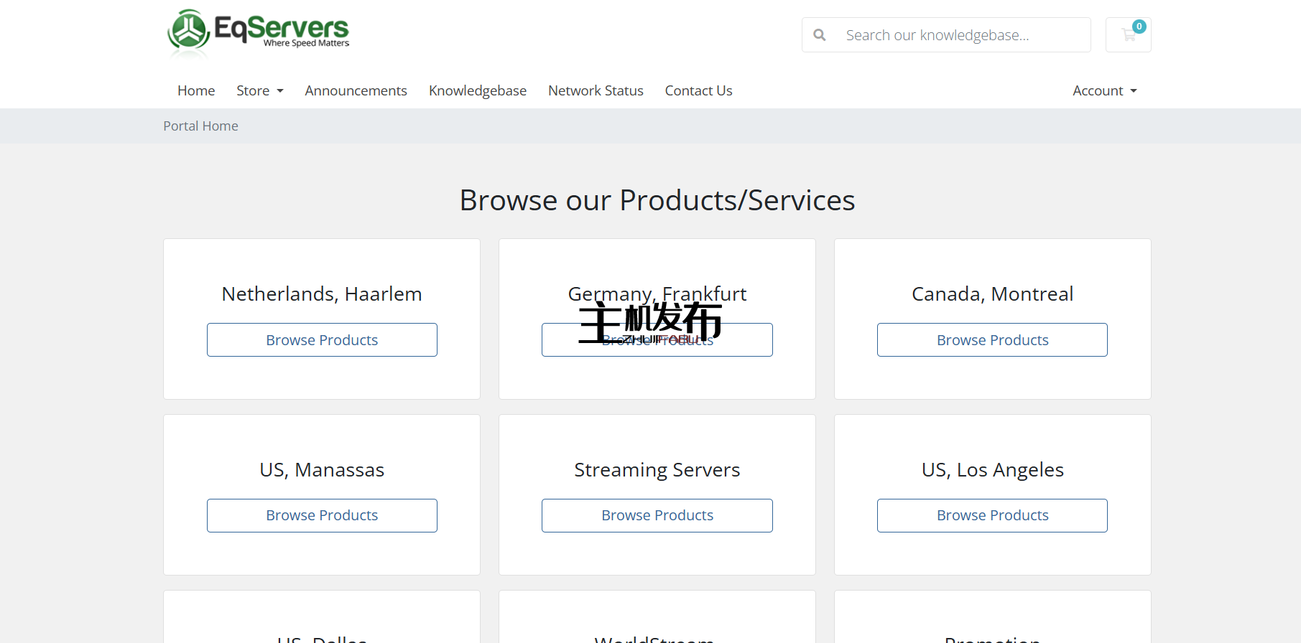Screen dimensions: 1301x643
Task: Click the cart item count badge
Action: point(1139,27)
